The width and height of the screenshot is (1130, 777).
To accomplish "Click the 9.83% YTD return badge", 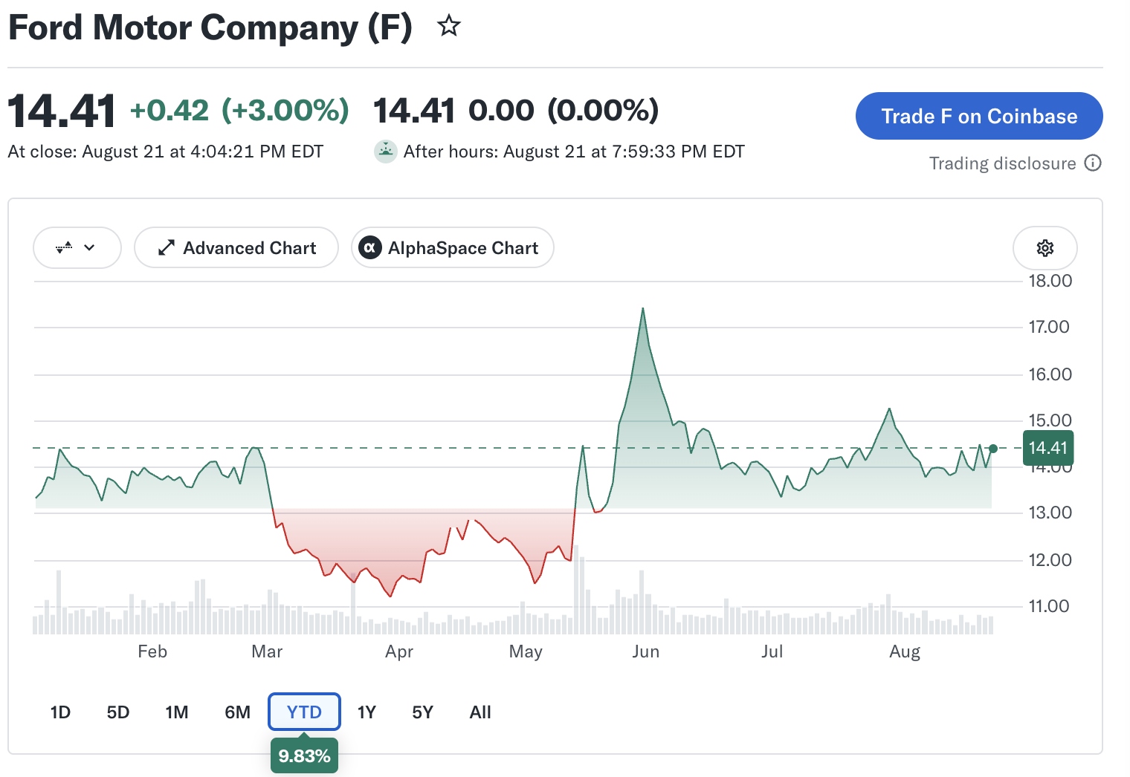I will (304, 756).
